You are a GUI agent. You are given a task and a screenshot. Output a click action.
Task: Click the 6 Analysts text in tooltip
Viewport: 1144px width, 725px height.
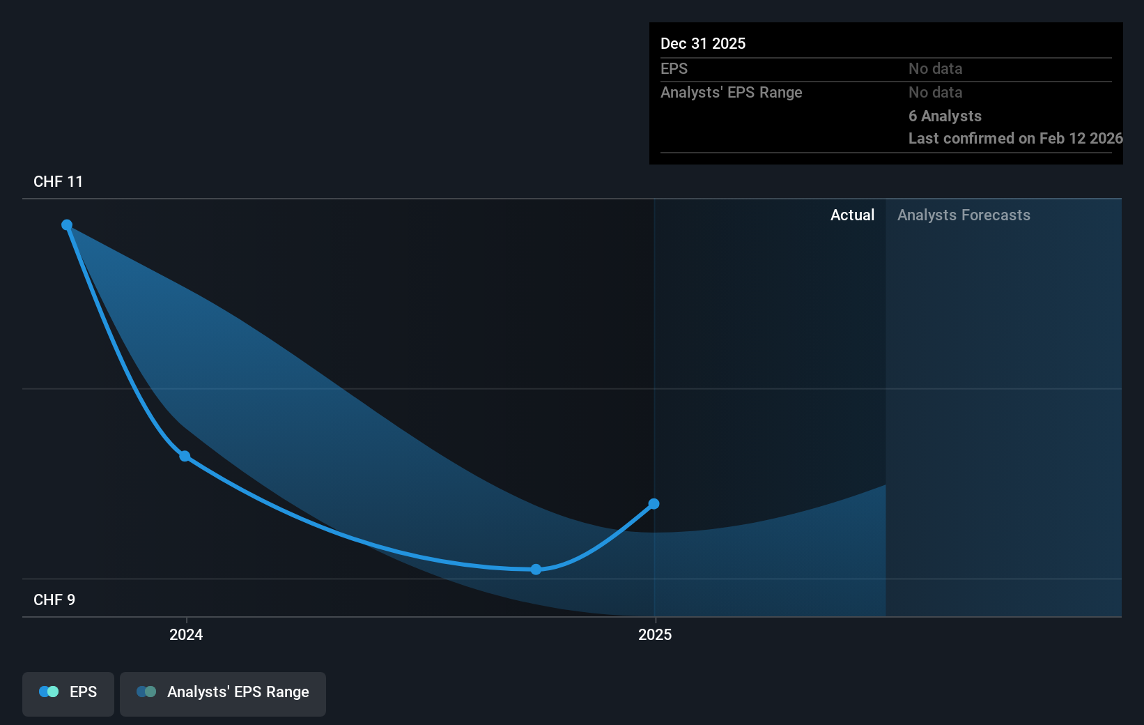[x=944, y=116]
